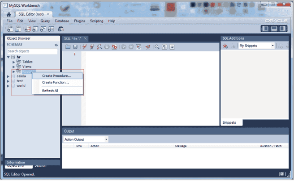Open the Query menu
This screenshot has height=181, width=294.
(x=45, y=21)
